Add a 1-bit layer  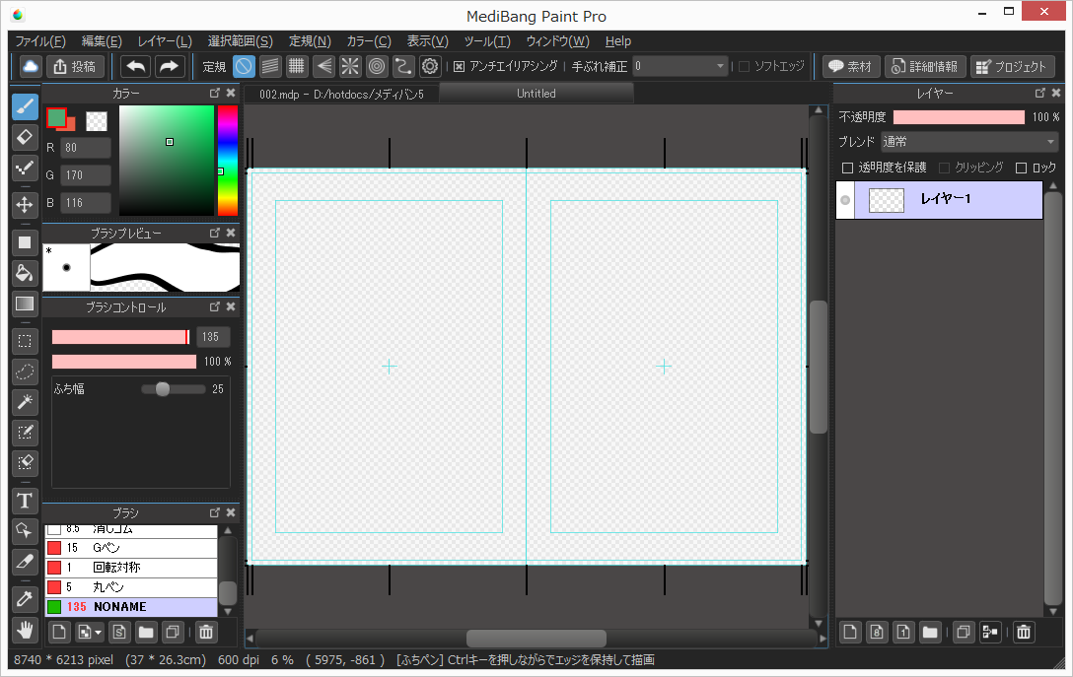pos(903,632)
